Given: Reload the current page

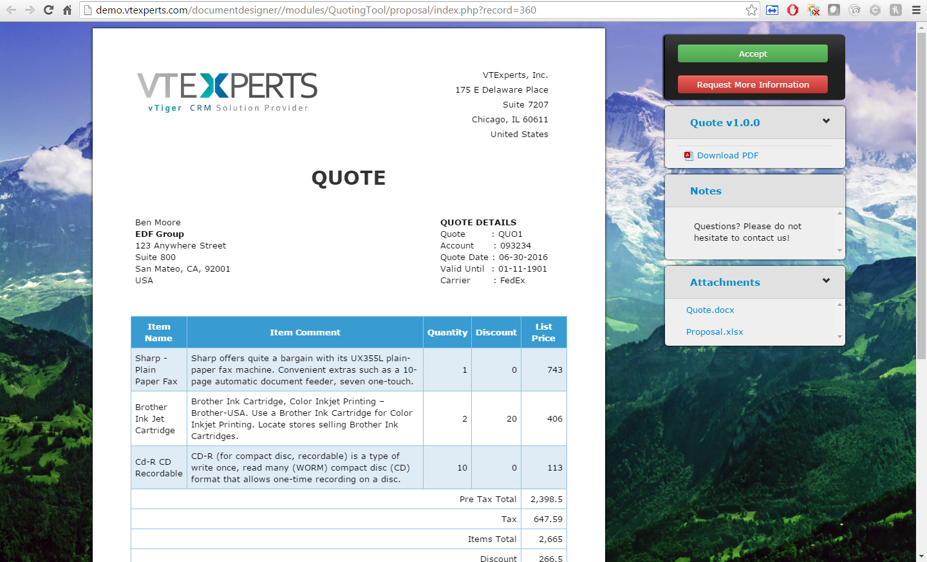Looking at the screenshot, I should (48, 10).
